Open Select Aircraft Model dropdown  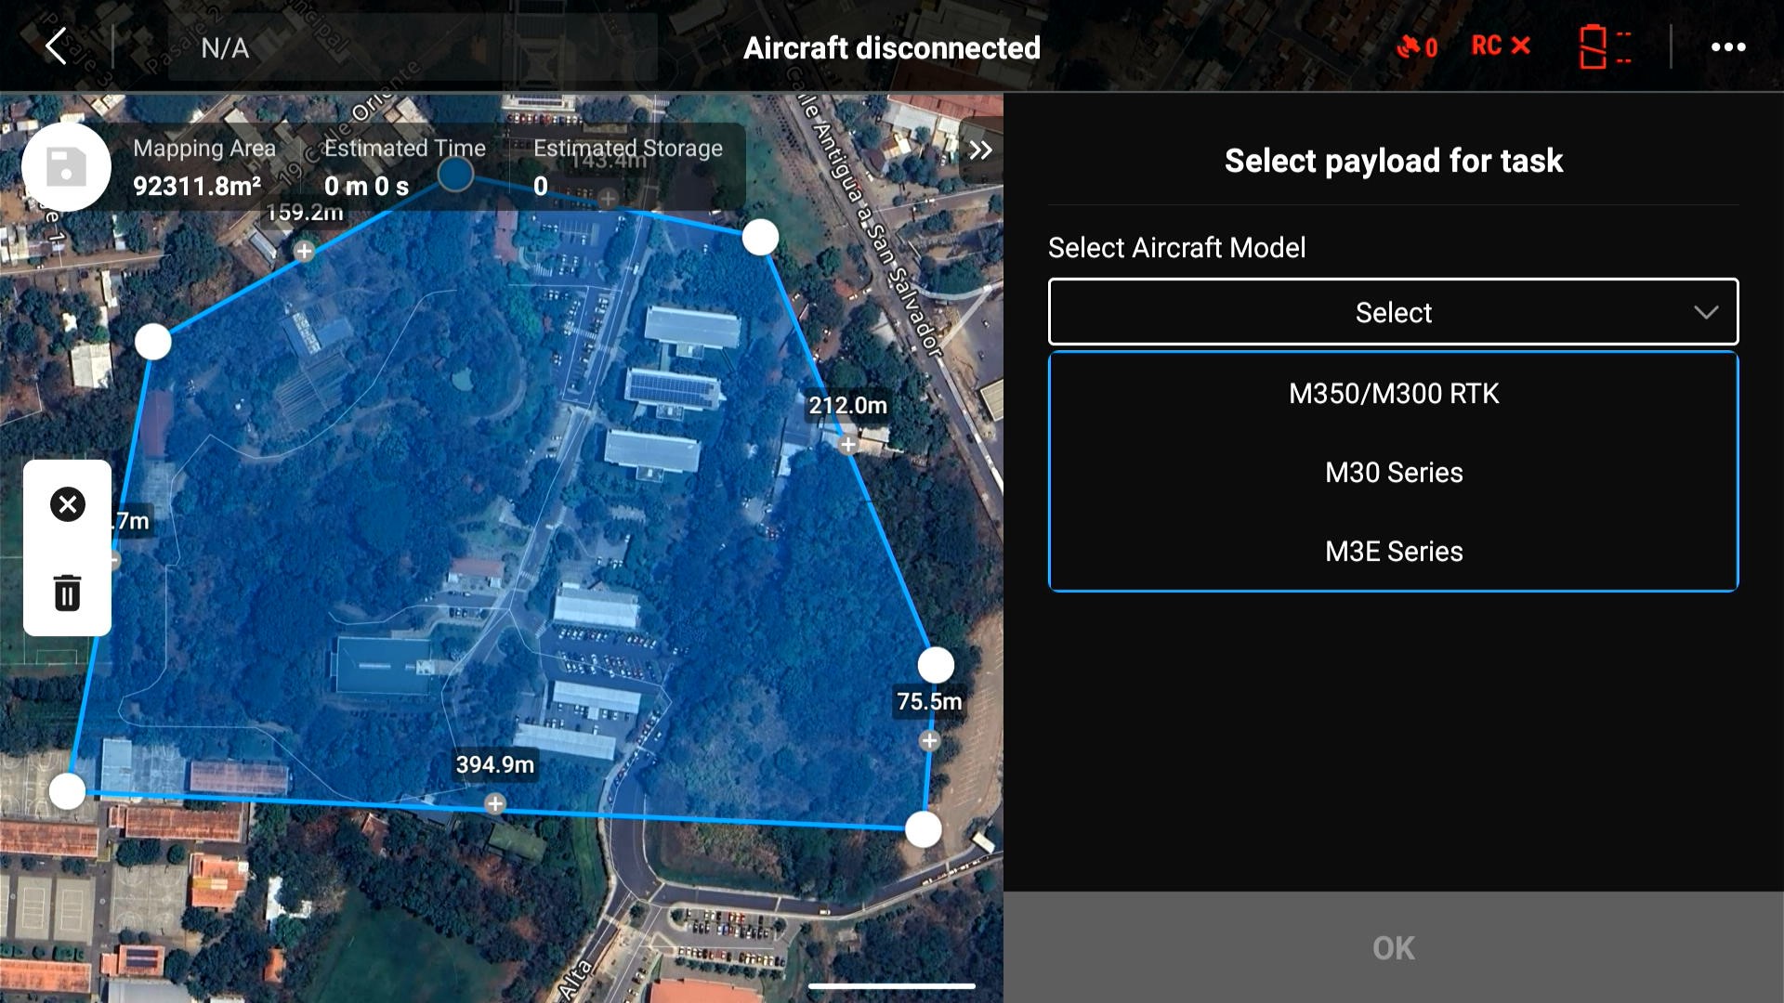pyautogui.click(x=1392, y=312)
